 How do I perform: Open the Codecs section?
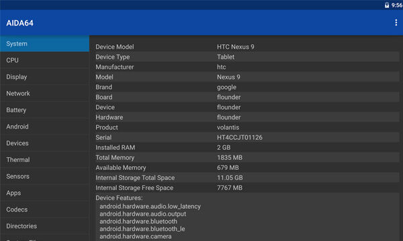(45, 210)
